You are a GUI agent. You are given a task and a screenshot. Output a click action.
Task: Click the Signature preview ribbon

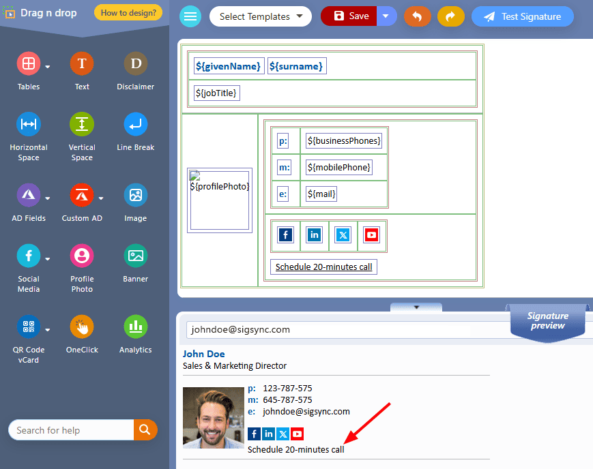547,322
